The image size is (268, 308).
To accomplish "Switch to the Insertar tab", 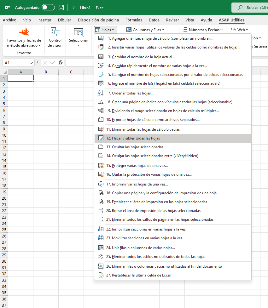I will (44, 20).
